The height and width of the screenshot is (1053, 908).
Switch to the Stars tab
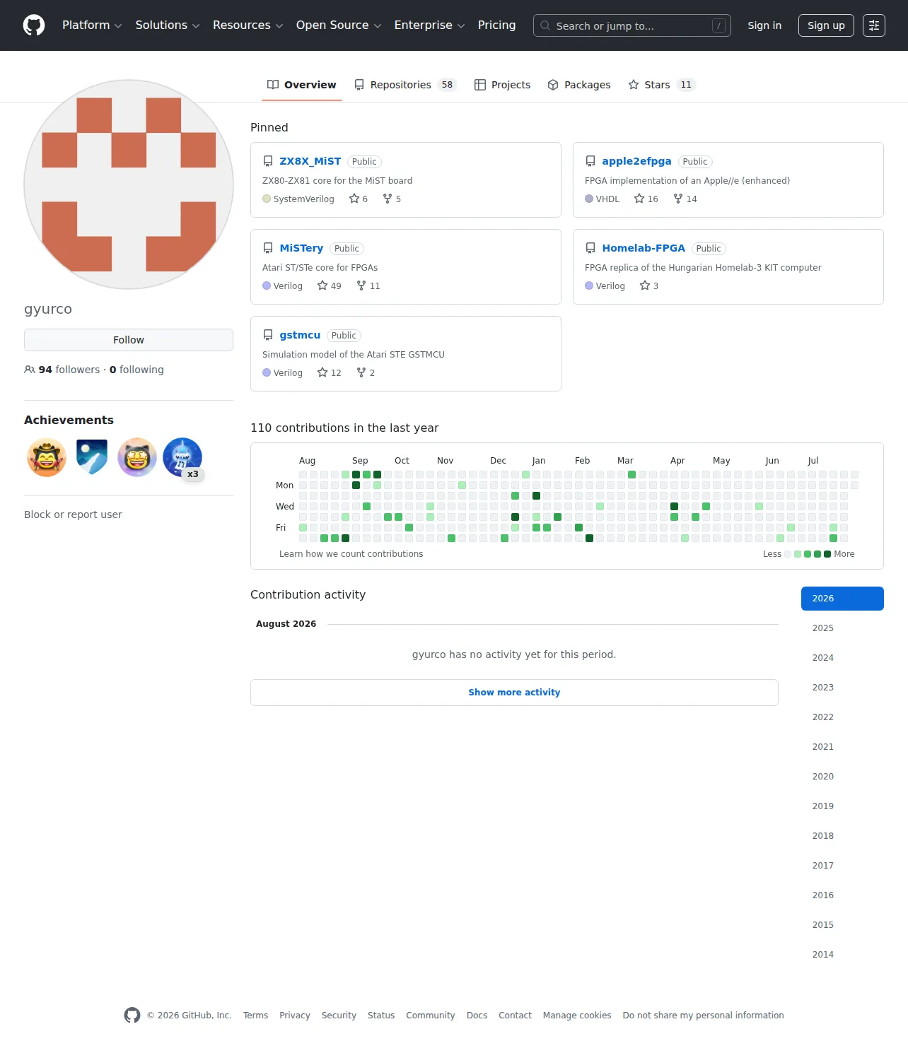[662, 85]
